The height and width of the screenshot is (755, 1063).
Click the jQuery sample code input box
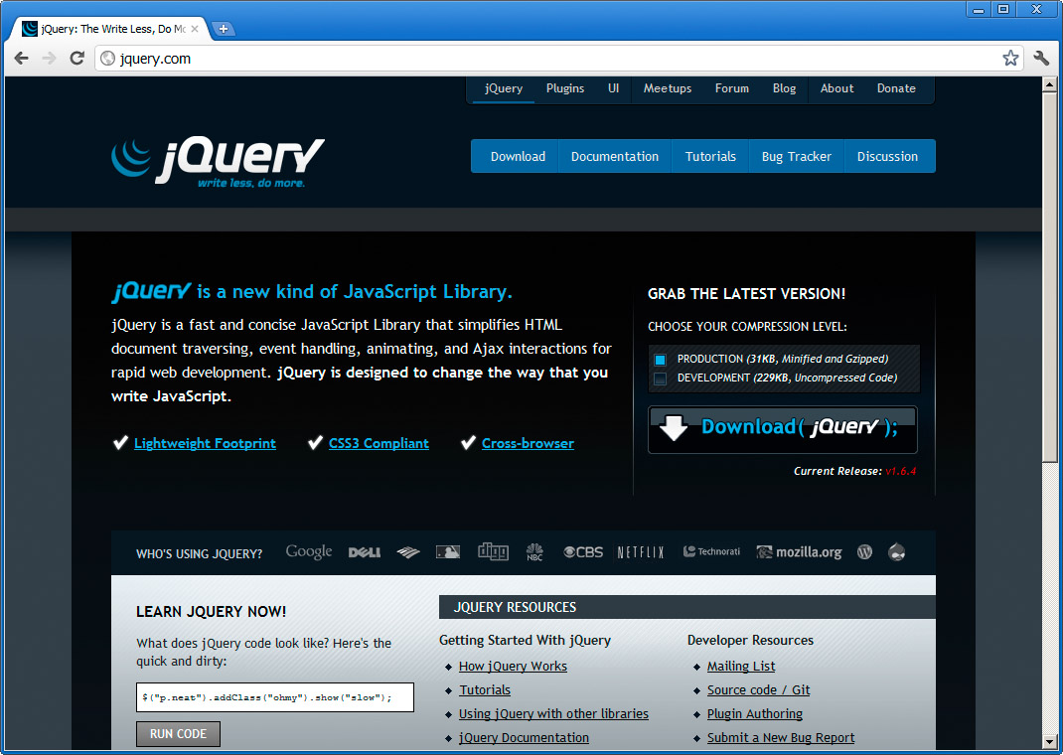tap(275, 697)
